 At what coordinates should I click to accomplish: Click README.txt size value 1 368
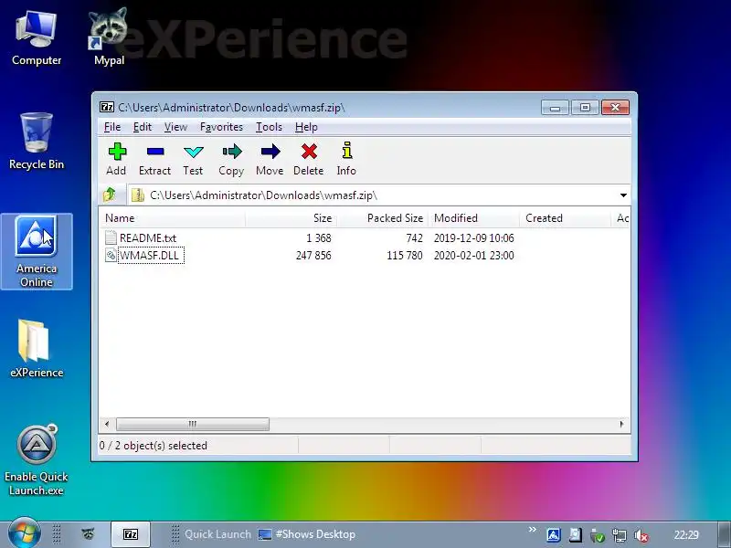(x=318, y=238)
